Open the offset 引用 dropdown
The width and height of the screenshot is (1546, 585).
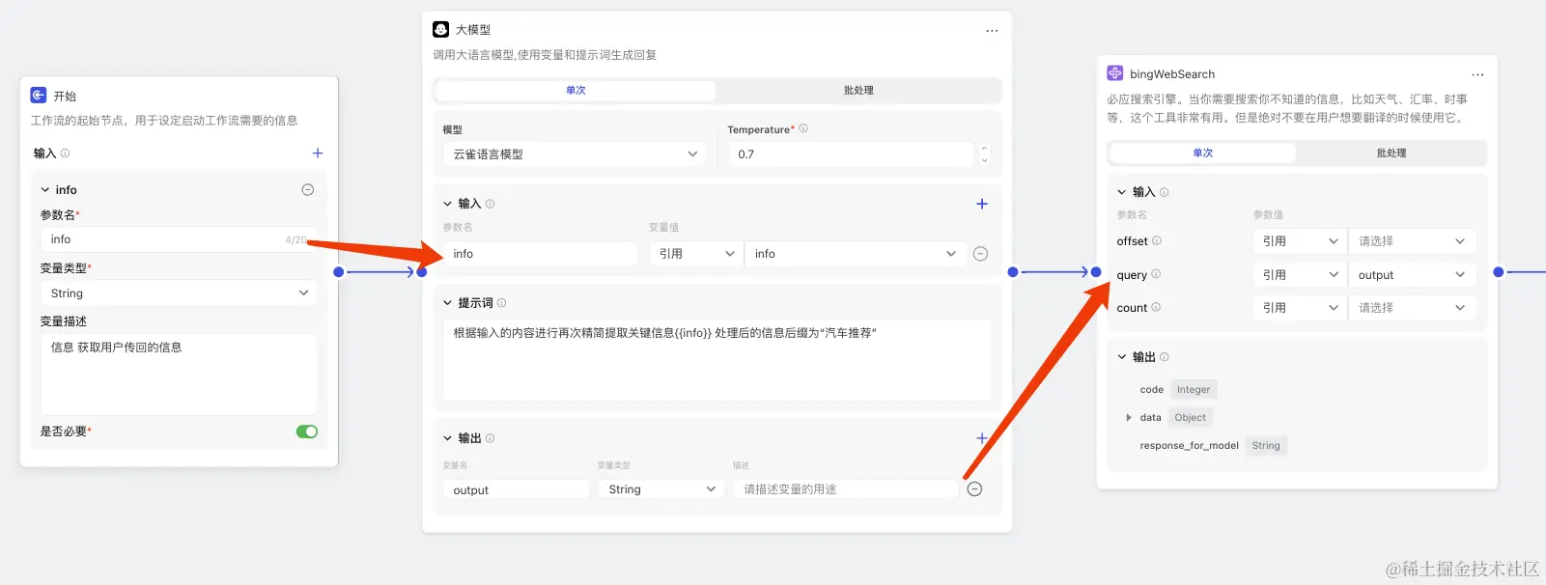pos(1300,241)
